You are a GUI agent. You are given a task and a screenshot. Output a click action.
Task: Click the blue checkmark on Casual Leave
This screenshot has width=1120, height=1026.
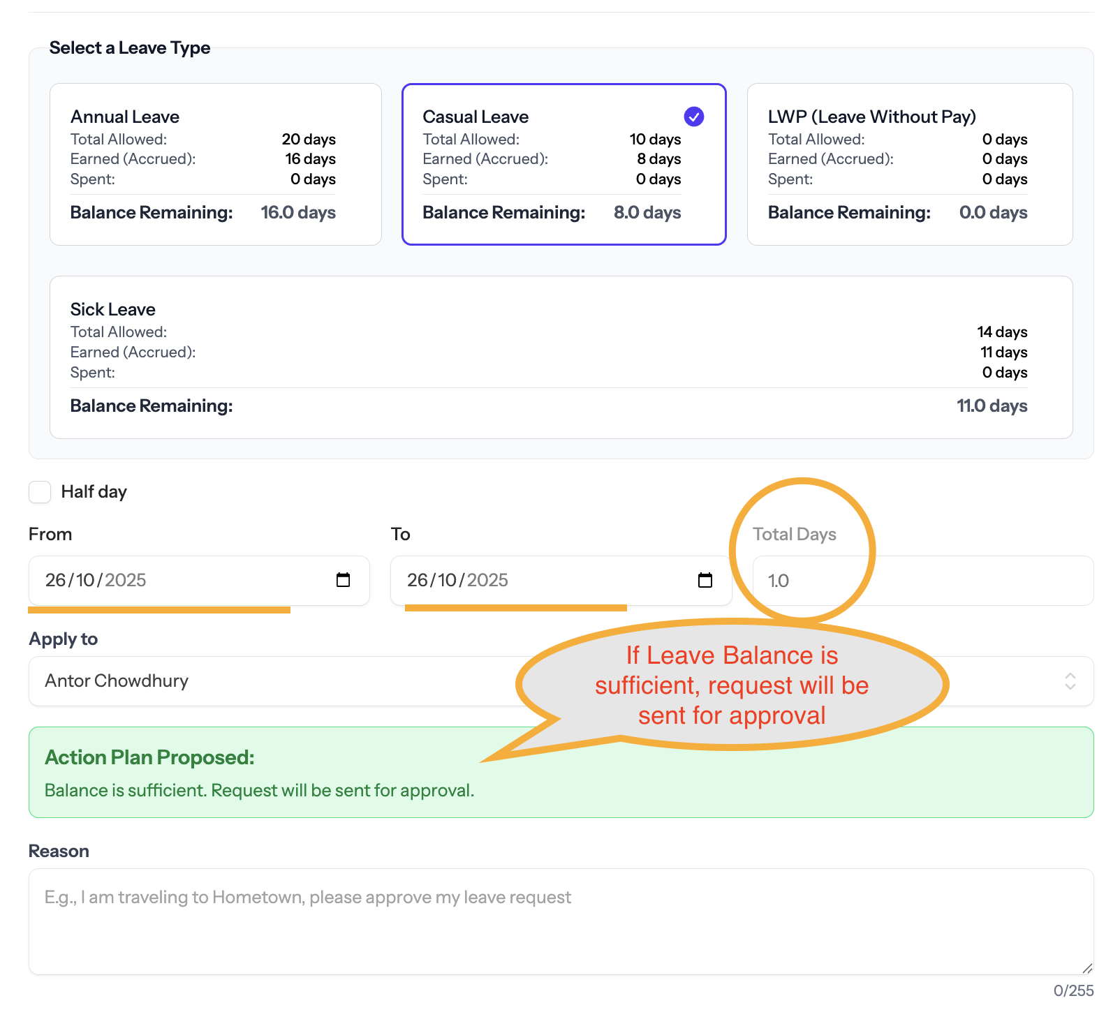click(x=693, y=117)
